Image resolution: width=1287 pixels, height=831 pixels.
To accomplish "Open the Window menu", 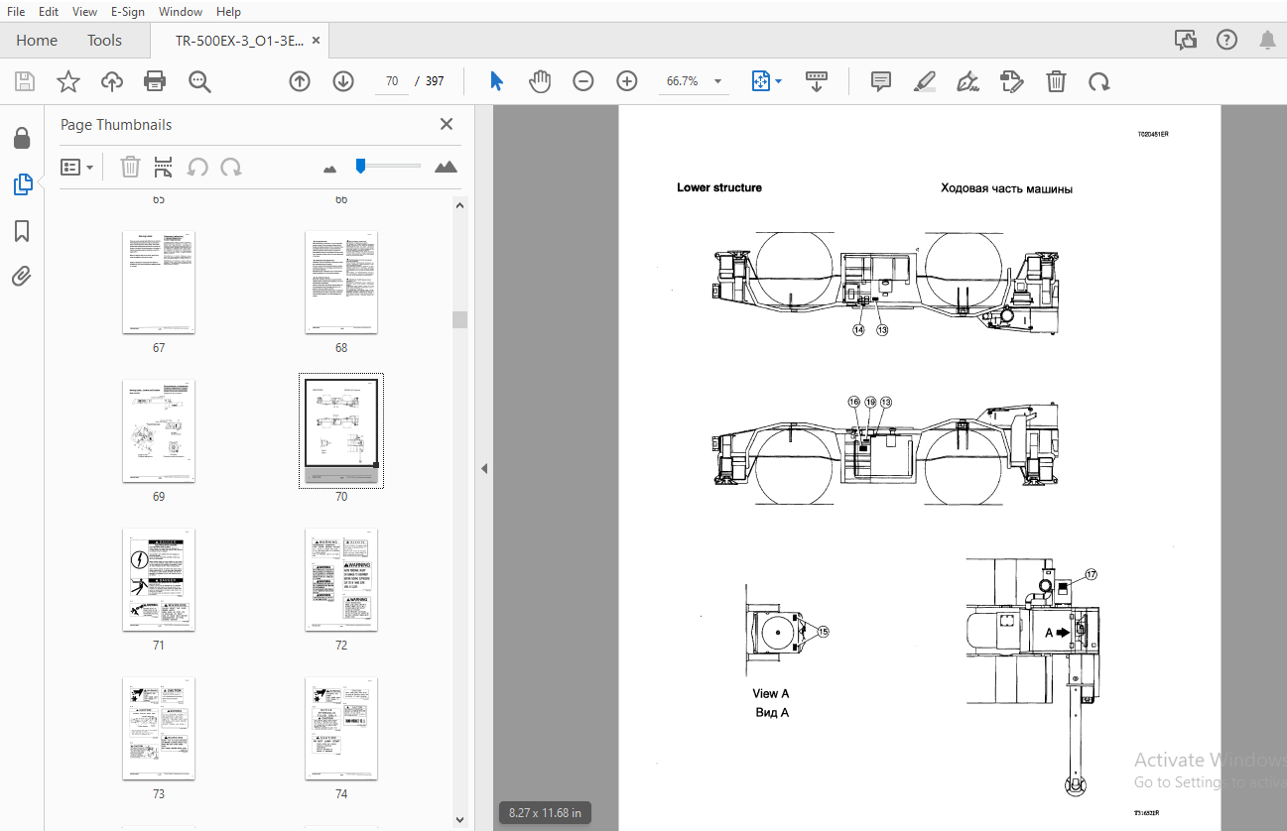I will 181,12.
